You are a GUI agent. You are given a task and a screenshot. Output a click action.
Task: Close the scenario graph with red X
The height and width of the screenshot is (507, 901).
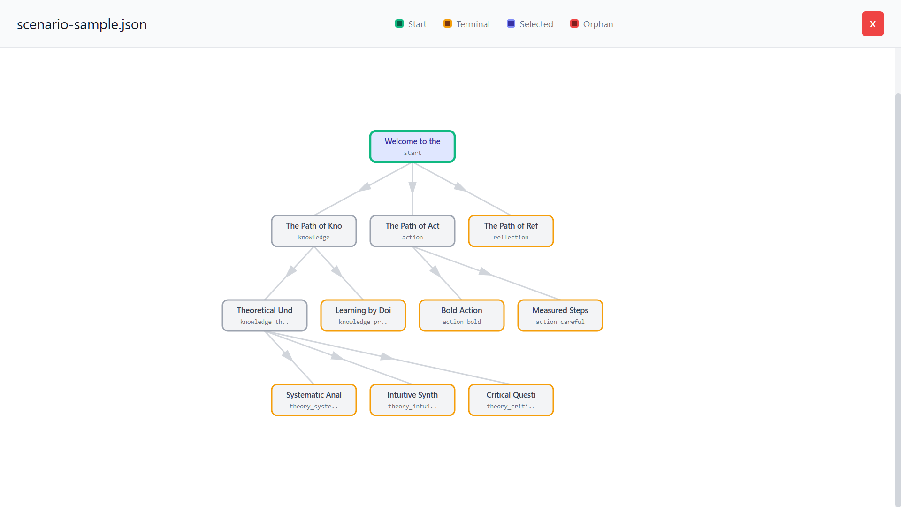click(x=872, y=24)
